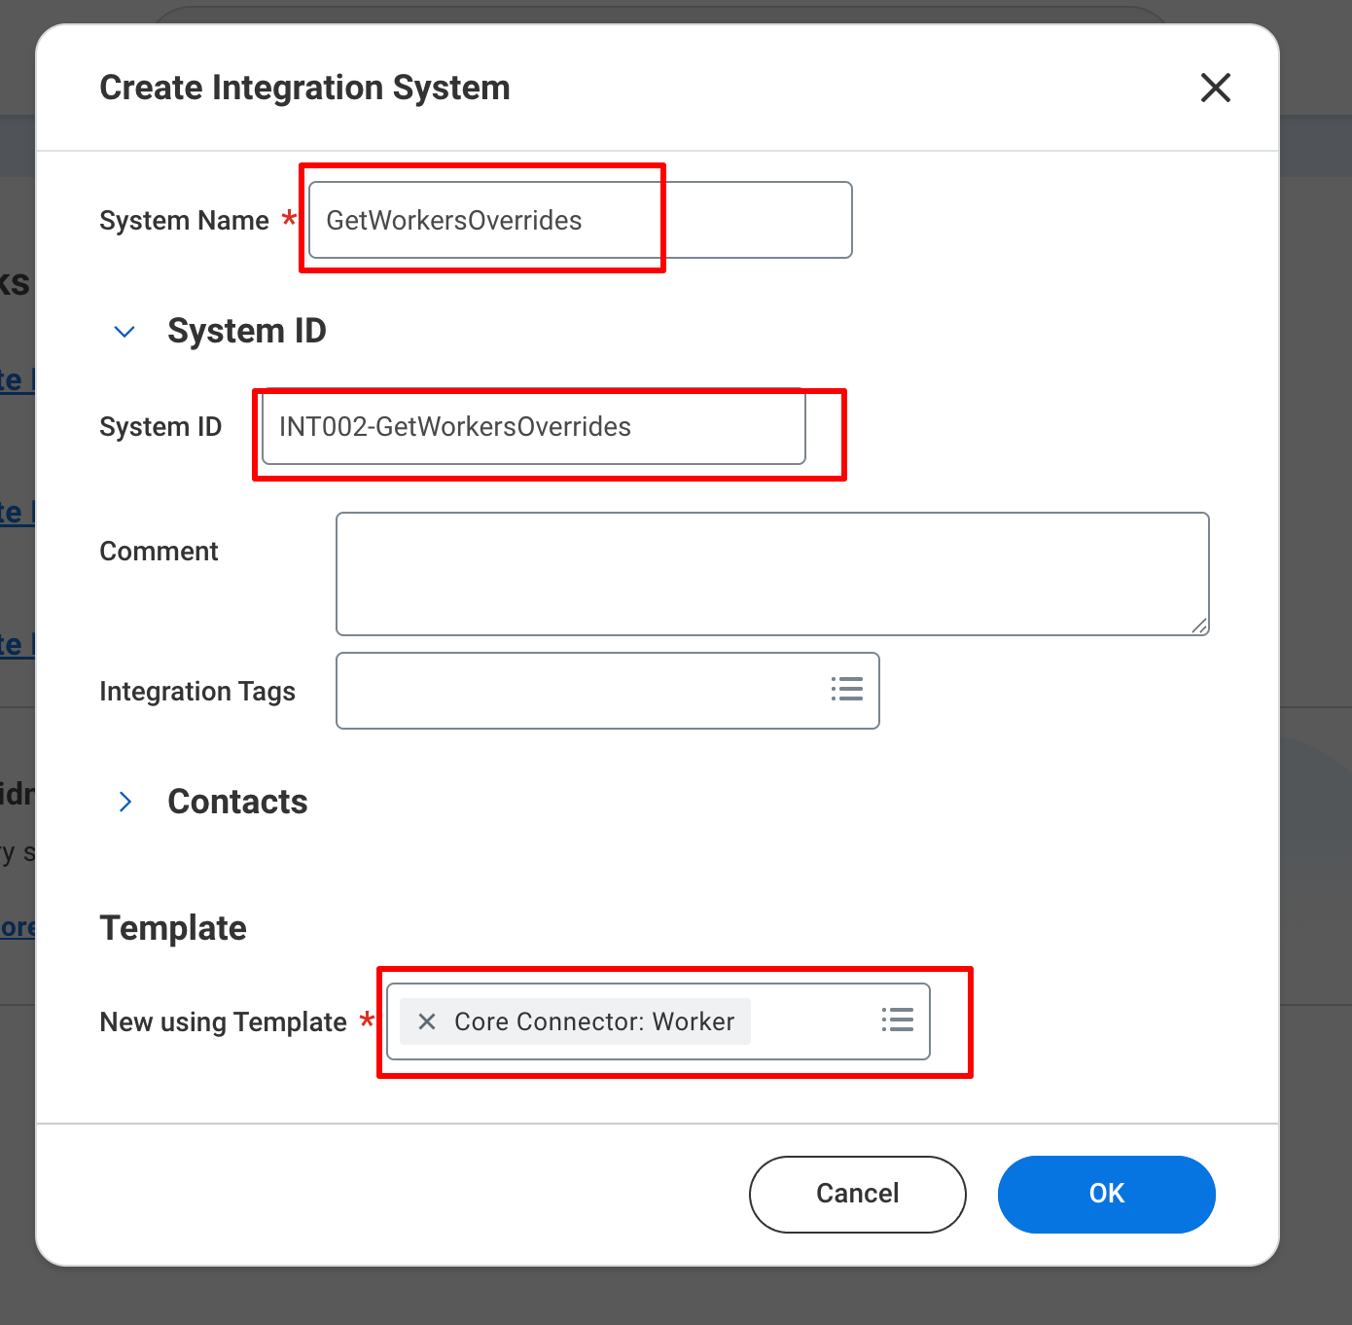1352x1325 pixels.
Task: Open the Integration Tags selection list
Action: (846, 690)
